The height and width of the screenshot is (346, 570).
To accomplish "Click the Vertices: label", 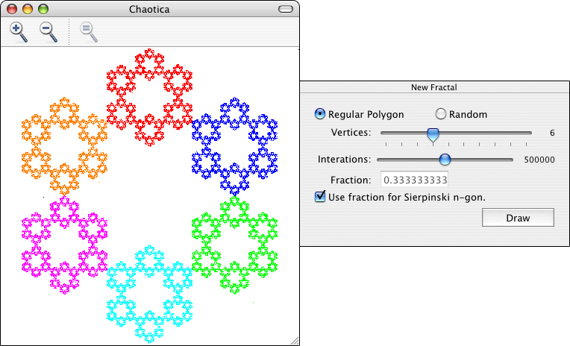I will 351,132.
